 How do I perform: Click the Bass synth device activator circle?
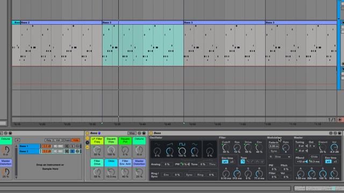click(151, 133)
